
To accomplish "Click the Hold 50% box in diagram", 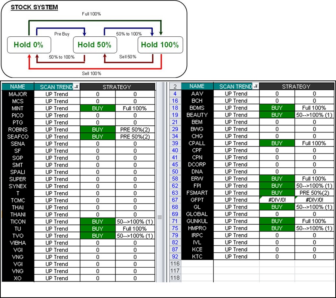I will 95,45.
